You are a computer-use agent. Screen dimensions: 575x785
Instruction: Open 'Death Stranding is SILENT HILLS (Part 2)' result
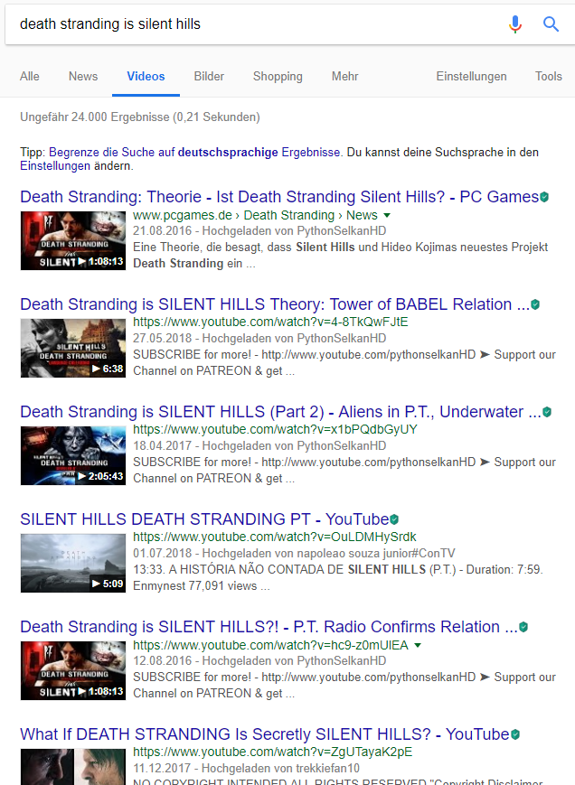(280, 412)
